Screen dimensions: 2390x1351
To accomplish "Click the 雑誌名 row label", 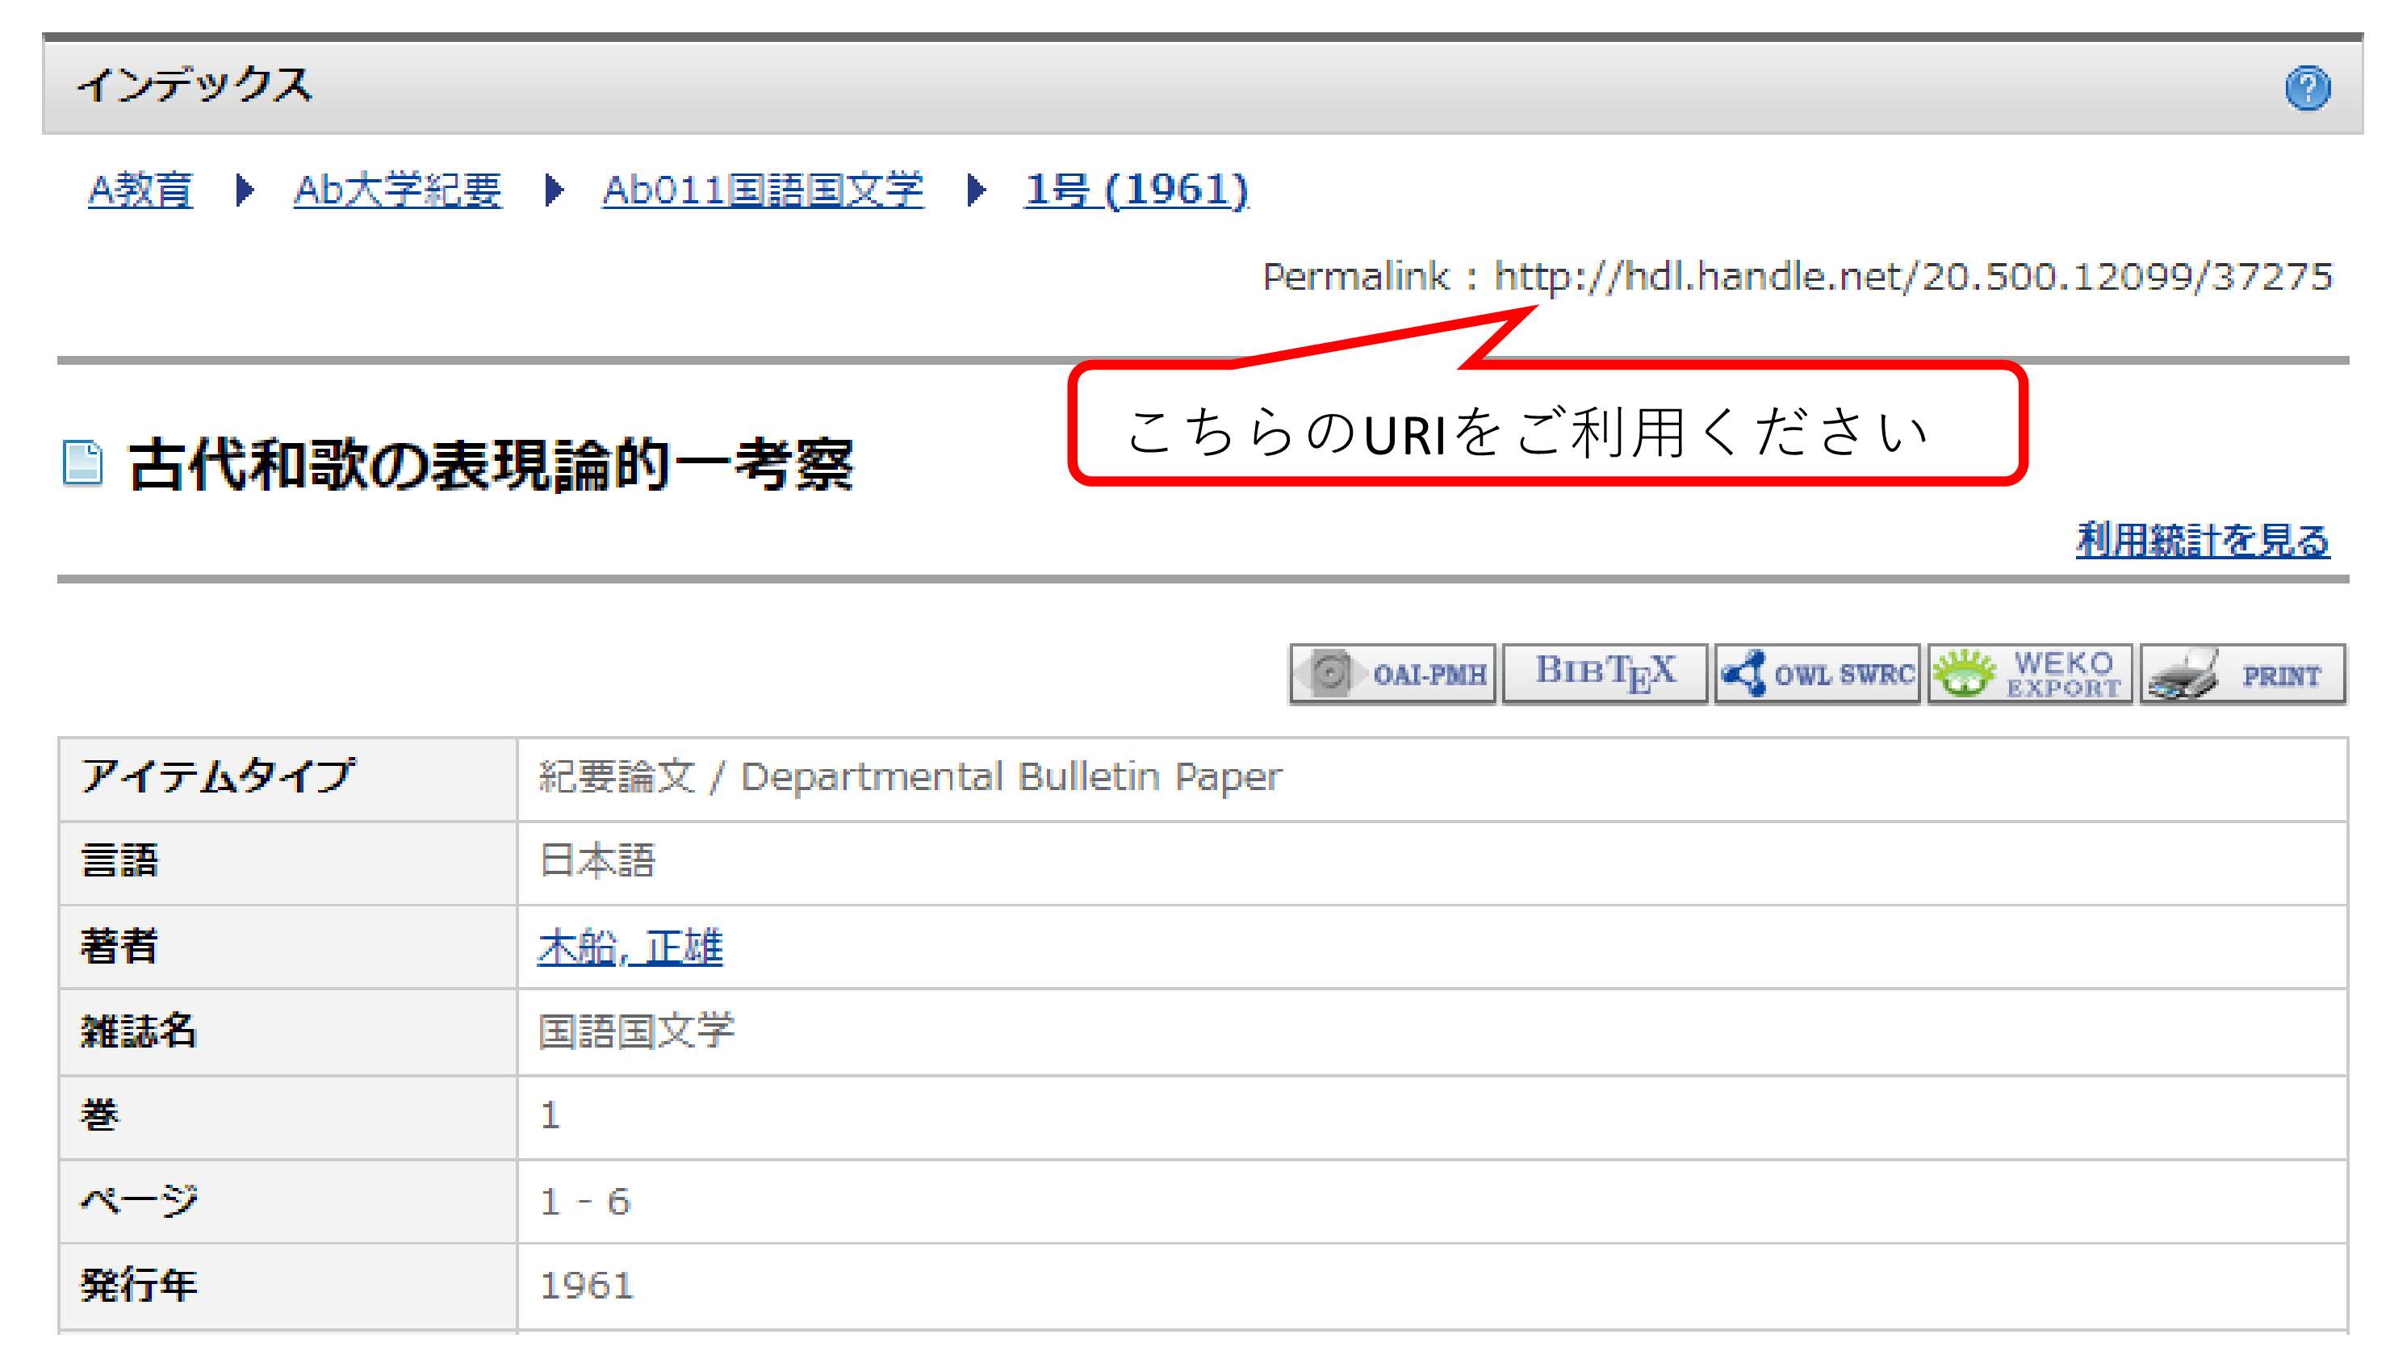I will click(139, 1031).
